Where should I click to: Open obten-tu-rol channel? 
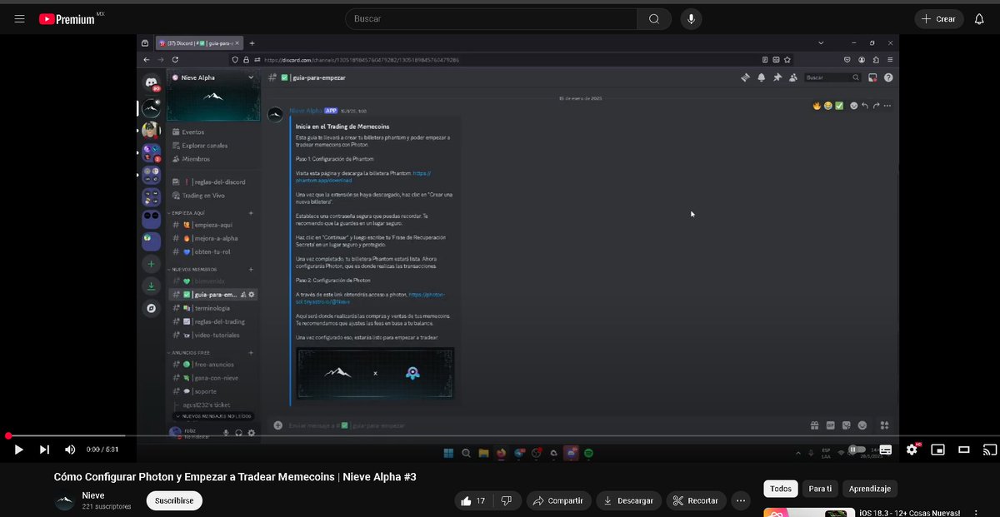click(x=212, y=251)
